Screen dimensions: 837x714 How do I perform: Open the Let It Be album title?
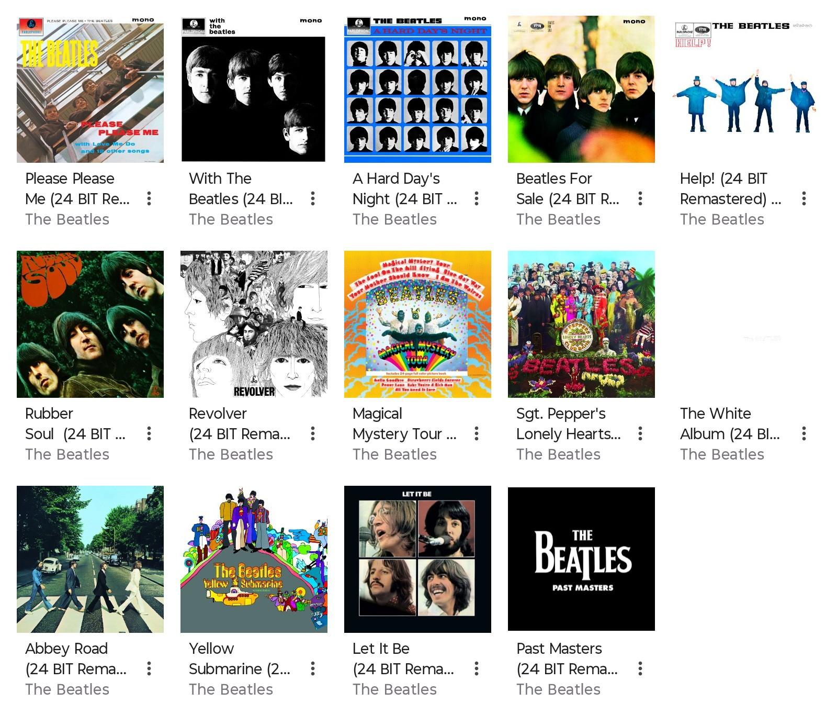point(403,659)
